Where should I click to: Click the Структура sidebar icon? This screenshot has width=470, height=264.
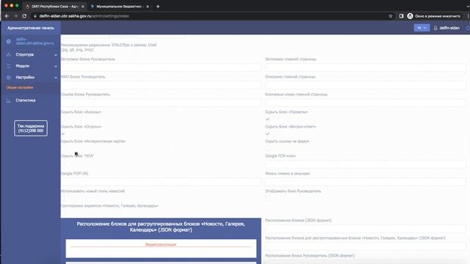pyautogui.click(x=9, y=54)
